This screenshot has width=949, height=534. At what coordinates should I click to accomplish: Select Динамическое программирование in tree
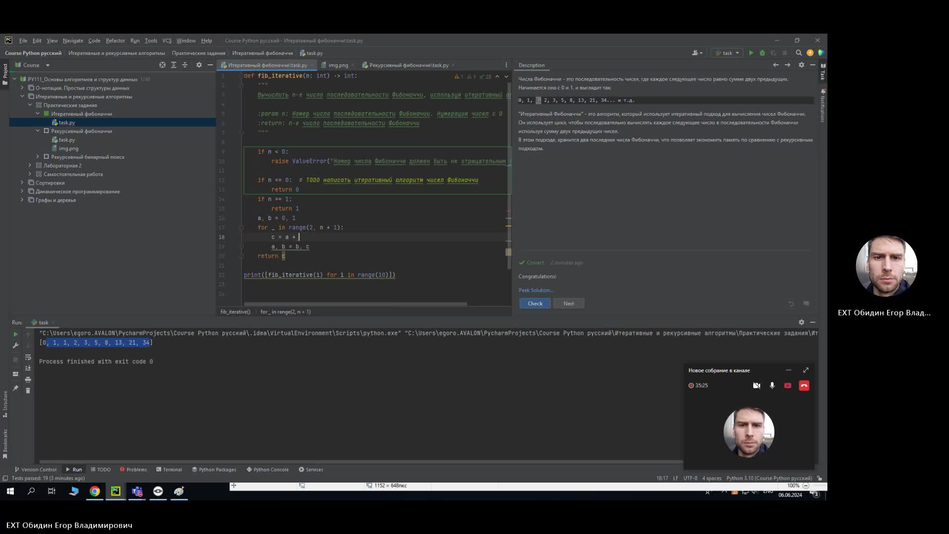78,191
